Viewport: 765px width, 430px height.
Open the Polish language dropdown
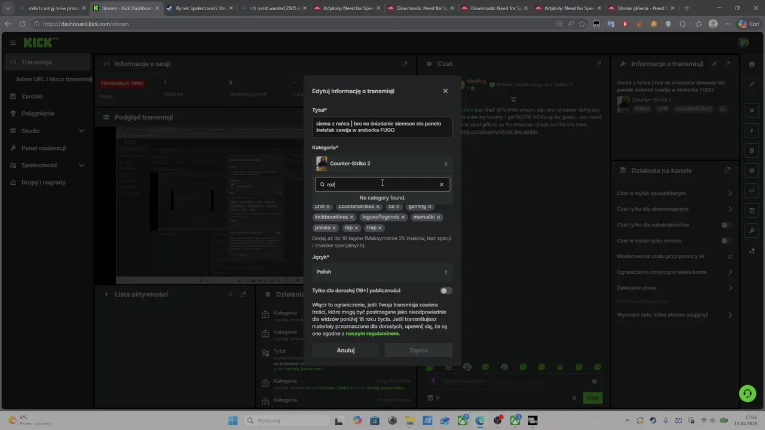[382, 272]
